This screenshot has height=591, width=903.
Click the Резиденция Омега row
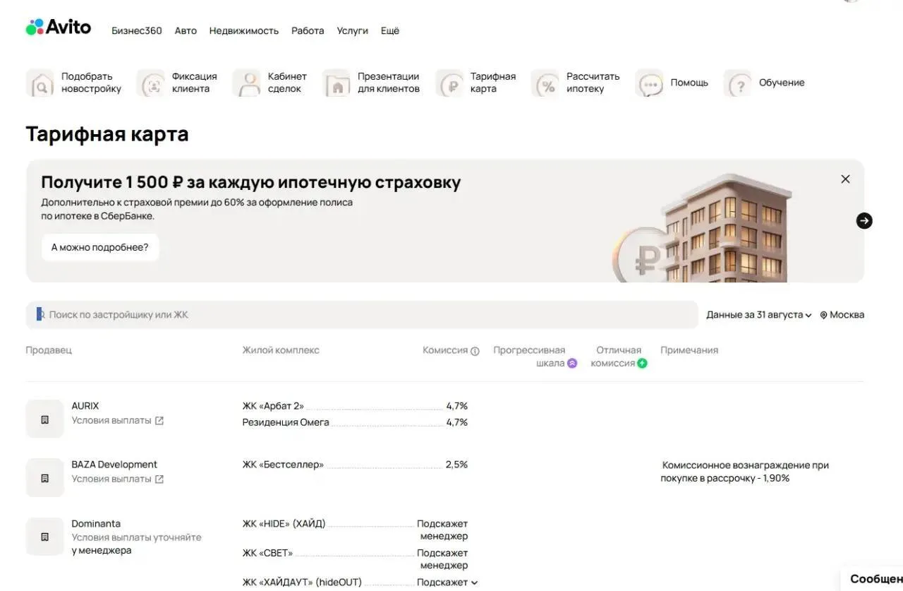click(x=355, y=422)
